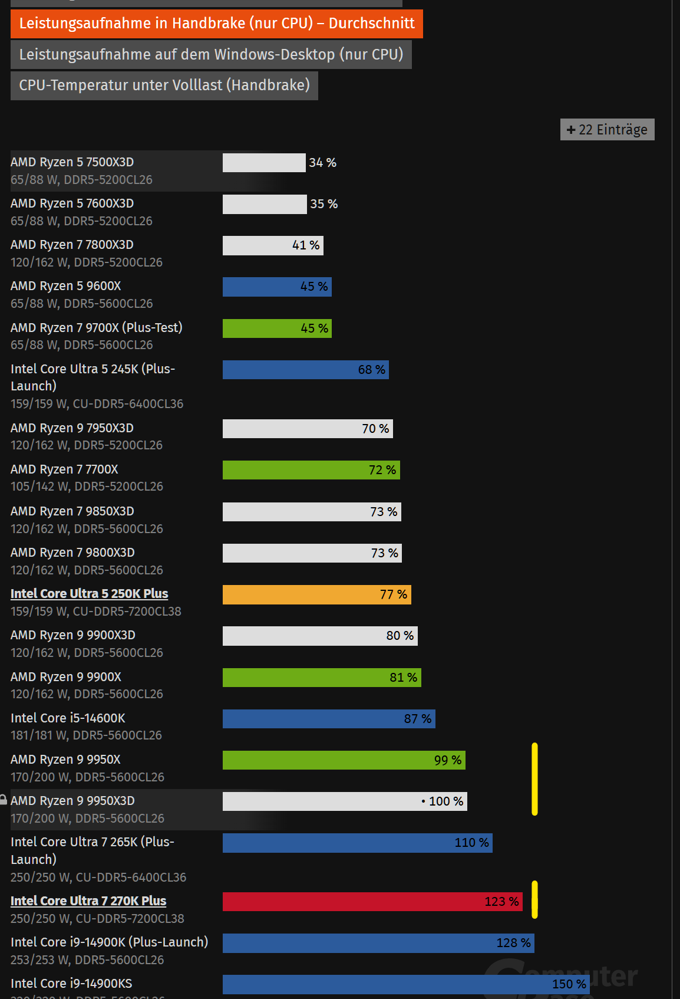Select Intel Core Ultra 5 245K (Plus-Launch) label
Screen dimensions: 680x999
click(93, 377)
